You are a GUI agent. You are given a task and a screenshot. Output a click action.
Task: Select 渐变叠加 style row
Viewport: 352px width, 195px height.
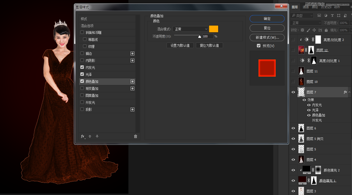point(107,89)
